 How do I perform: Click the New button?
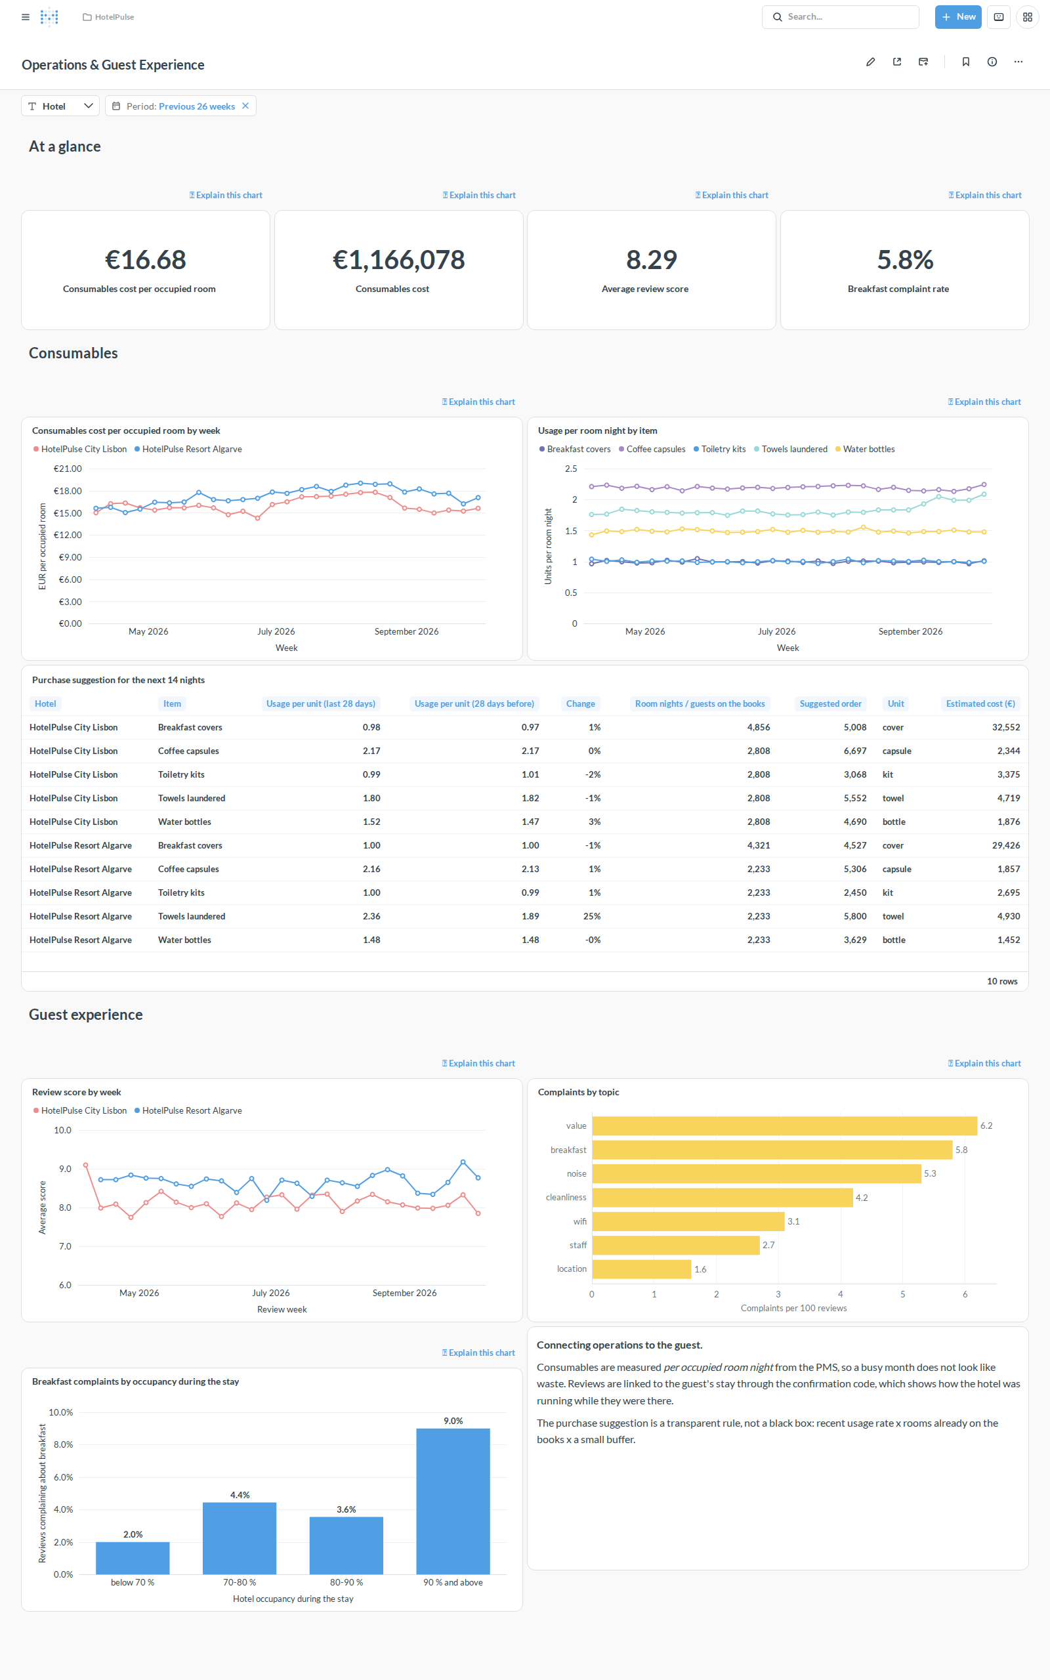tap(957, 16)
